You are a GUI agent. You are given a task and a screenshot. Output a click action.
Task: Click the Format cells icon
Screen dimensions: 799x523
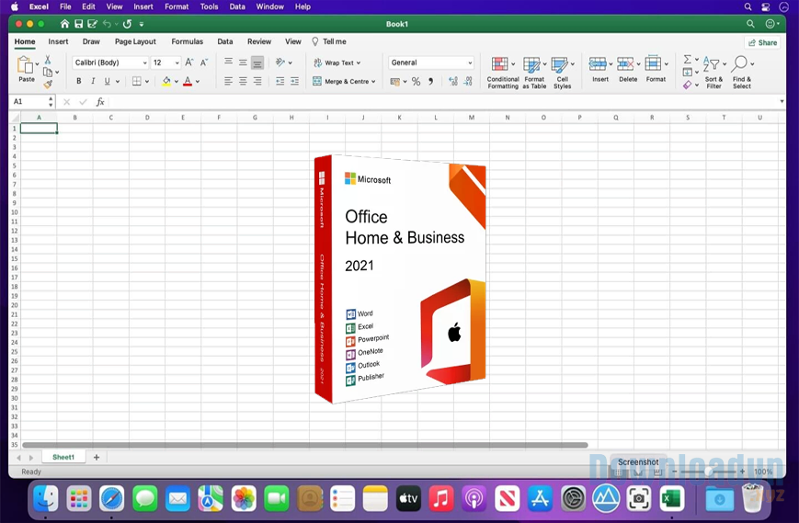point(653,63)
